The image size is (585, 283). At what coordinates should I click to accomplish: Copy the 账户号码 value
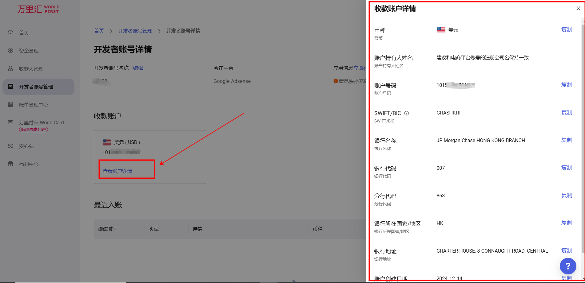[x=567, y=85]
